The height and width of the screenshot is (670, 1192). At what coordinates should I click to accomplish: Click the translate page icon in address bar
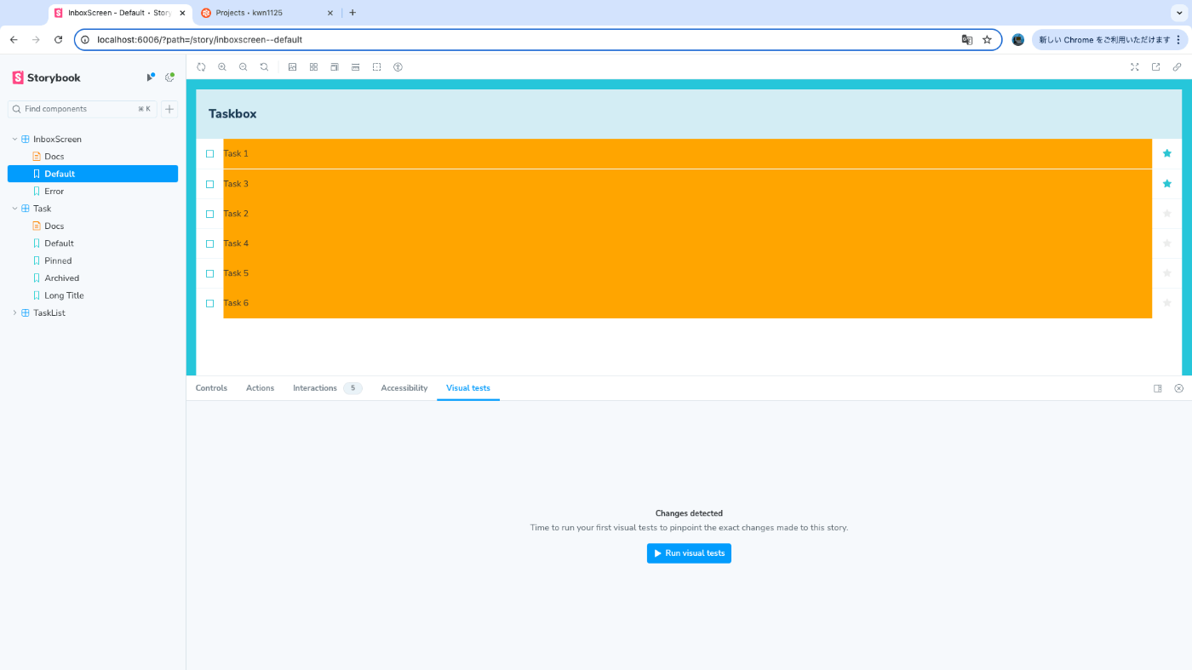point(966,40)
